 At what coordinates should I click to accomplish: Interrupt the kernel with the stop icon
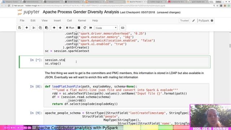pyautogui.click(x=79, y=28)
